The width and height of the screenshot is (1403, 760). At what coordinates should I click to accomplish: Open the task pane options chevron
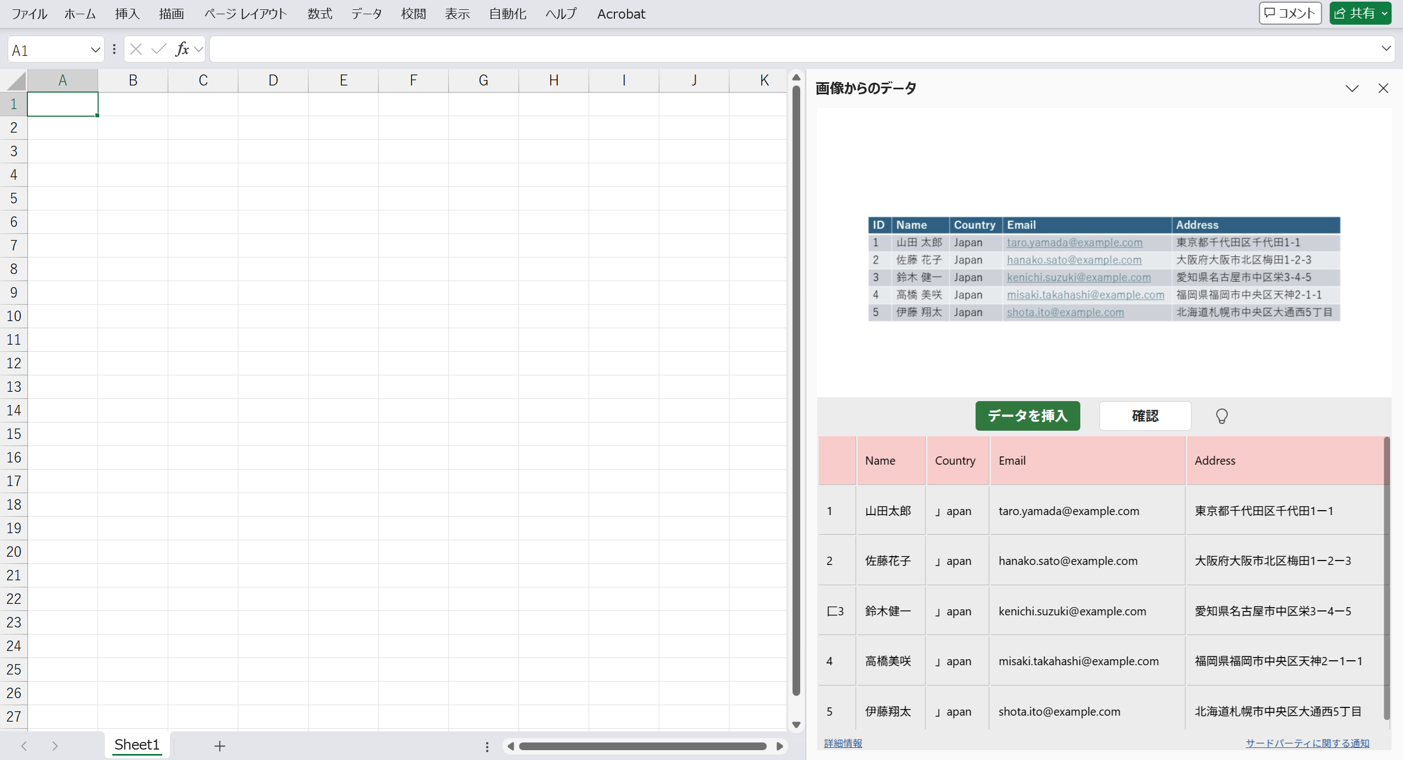(x=1351, y=88)
